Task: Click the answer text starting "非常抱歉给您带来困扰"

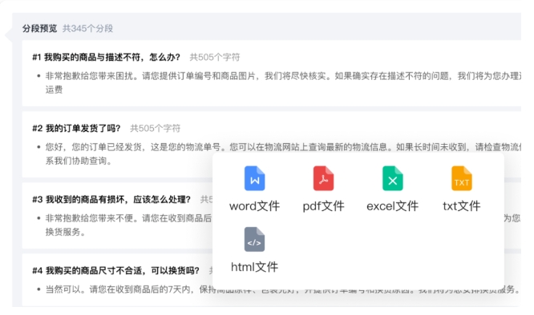Action: click(283, 82)
